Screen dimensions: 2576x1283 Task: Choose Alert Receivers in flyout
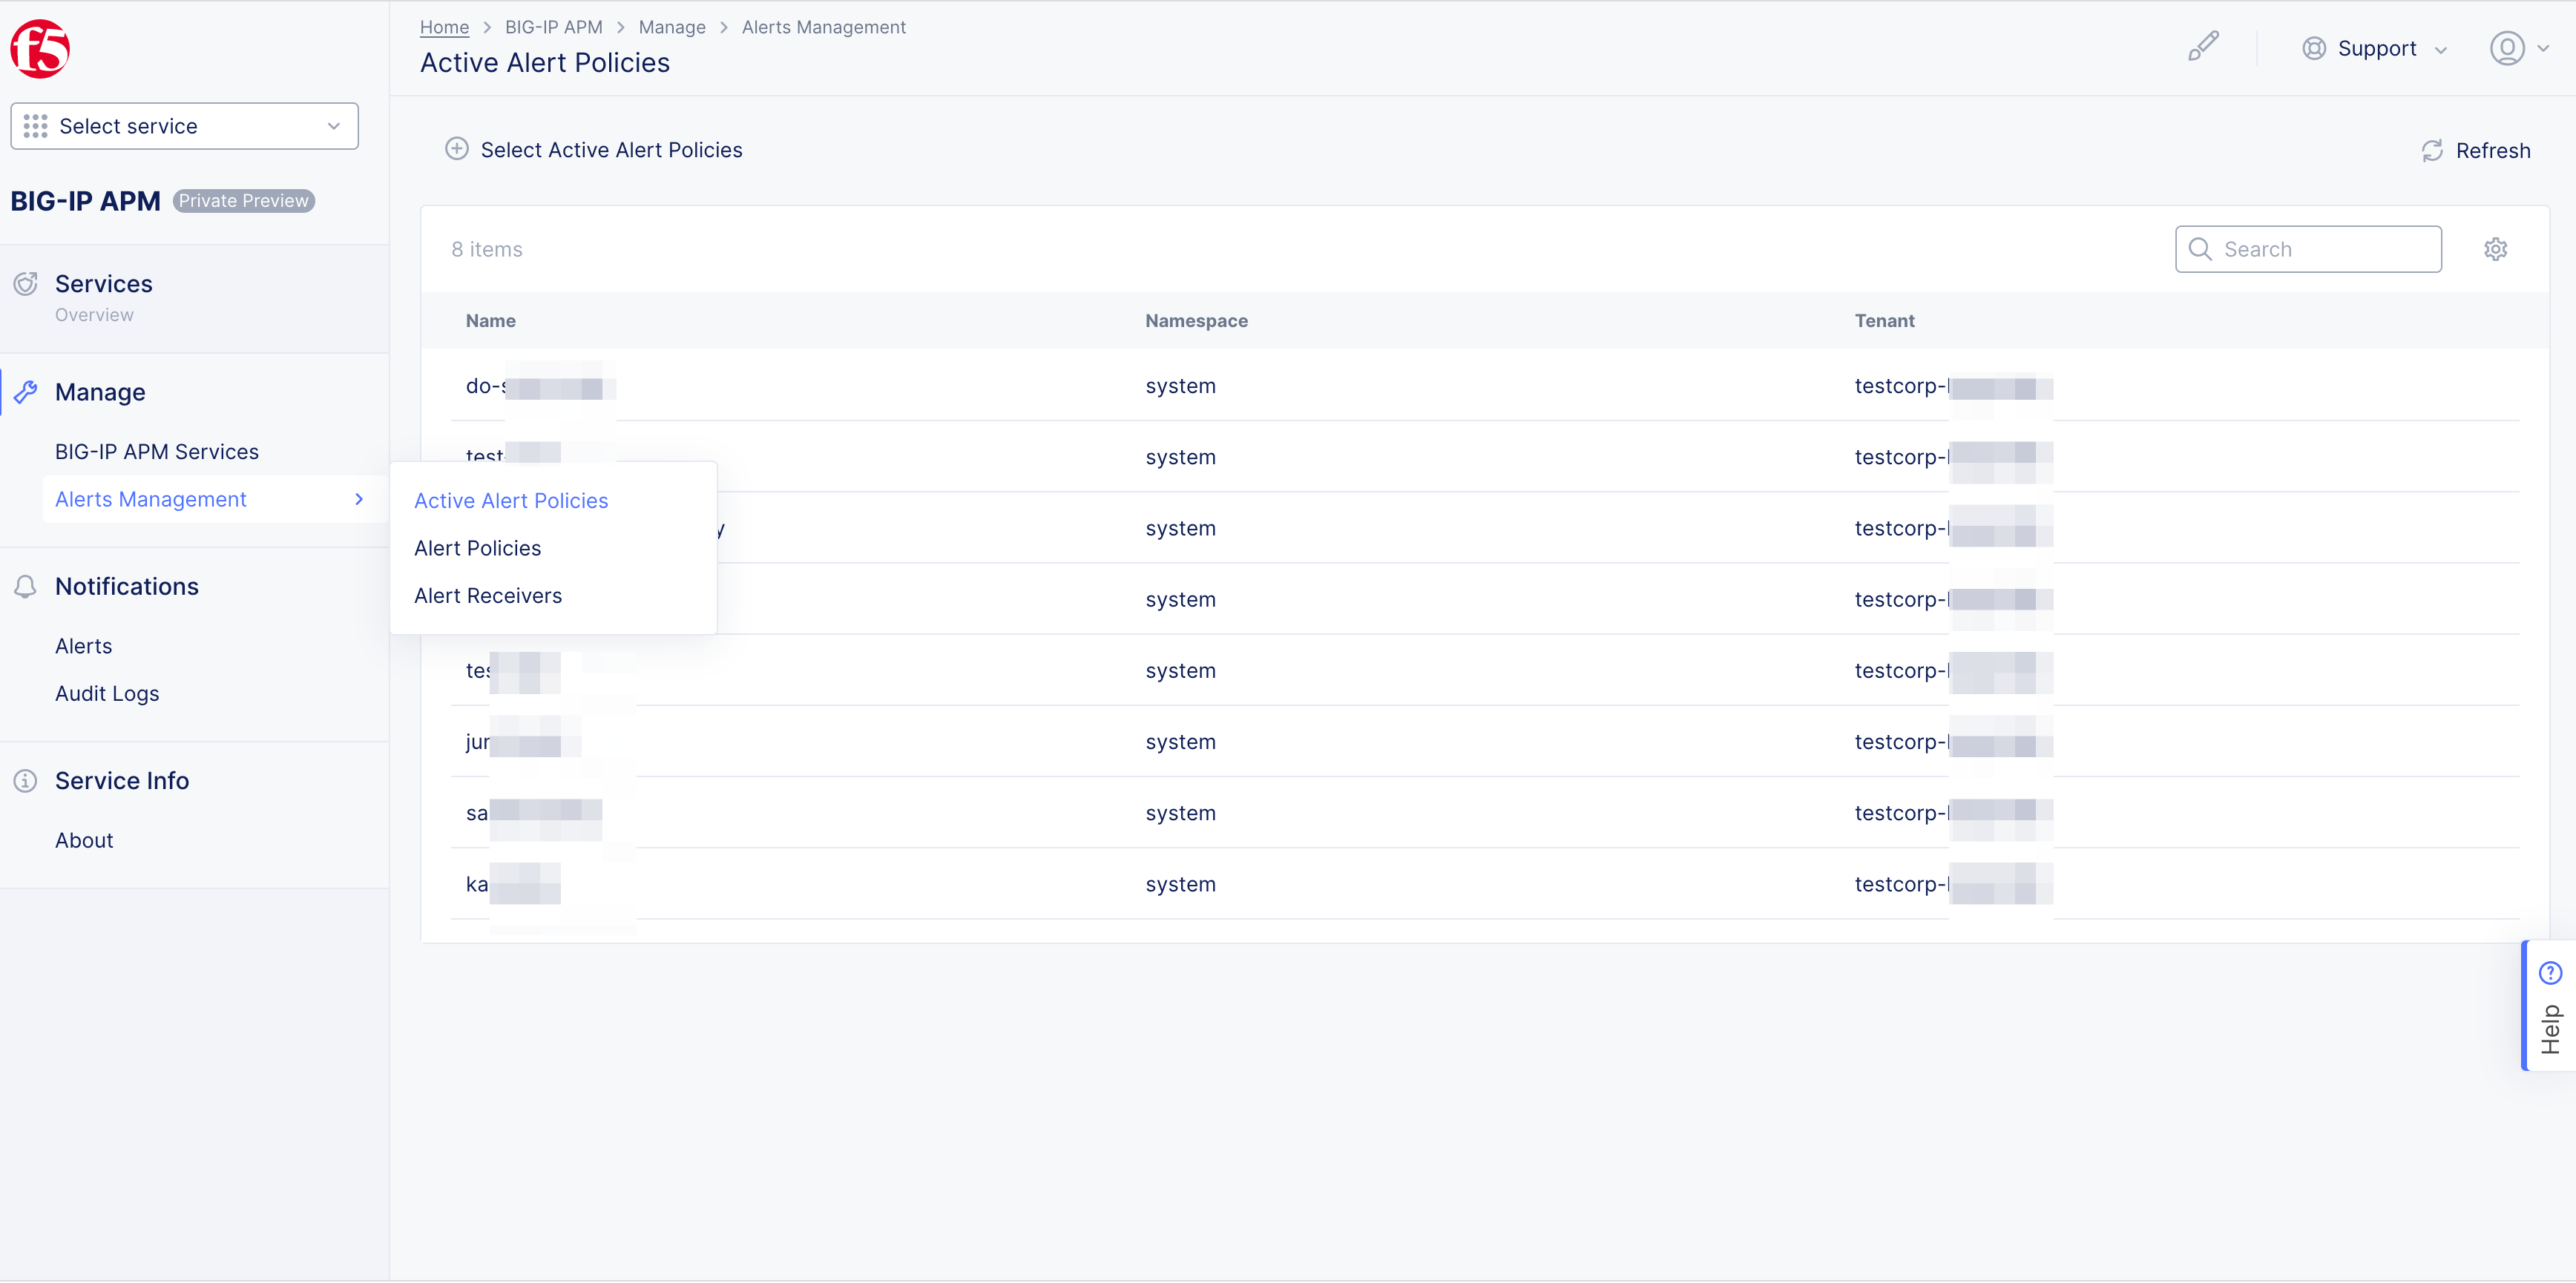tap(488, 596)
